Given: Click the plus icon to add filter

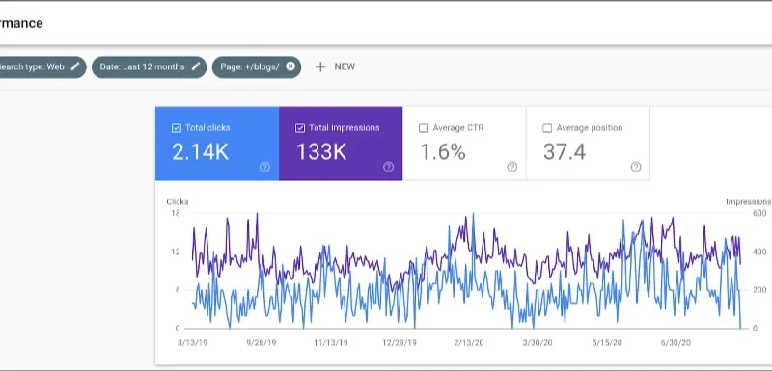Looking at the screenshot, I should tap(320, 66).
